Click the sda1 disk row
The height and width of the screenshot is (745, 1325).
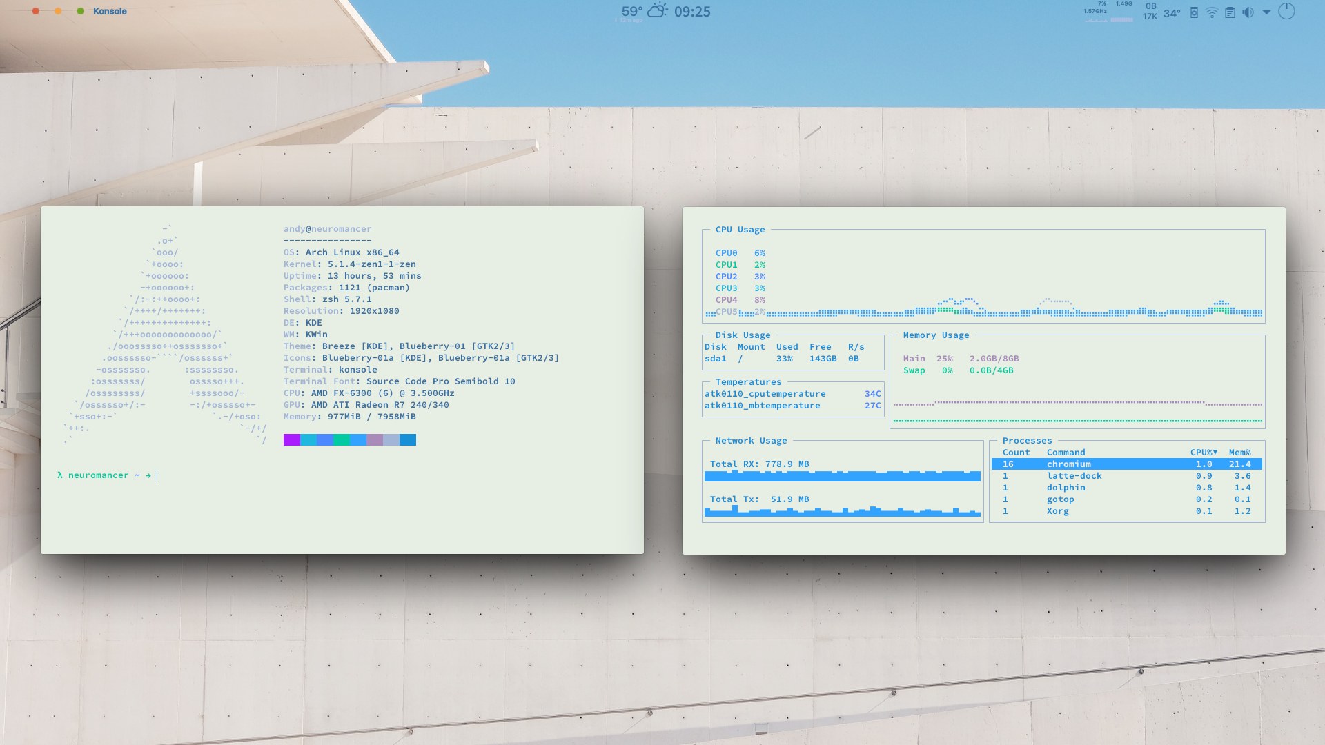[x=782, y=359]
